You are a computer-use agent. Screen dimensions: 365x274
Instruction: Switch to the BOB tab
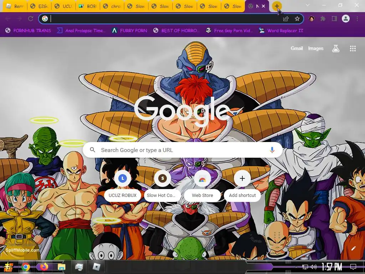point(88,6)
